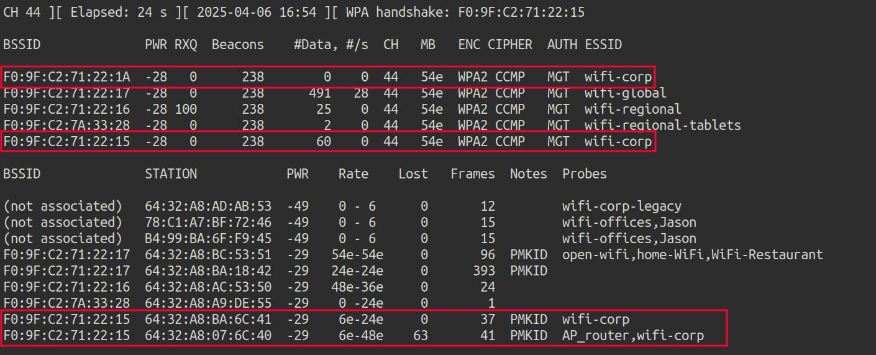Click the Frames column header
Screen dimensions: 876x355
coord(473,174)
